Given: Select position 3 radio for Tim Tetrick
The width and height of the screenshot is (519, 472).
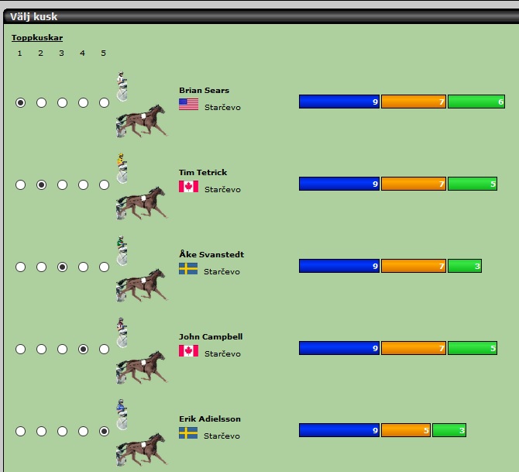Looking at the screenshot, I should click(62, 184).
